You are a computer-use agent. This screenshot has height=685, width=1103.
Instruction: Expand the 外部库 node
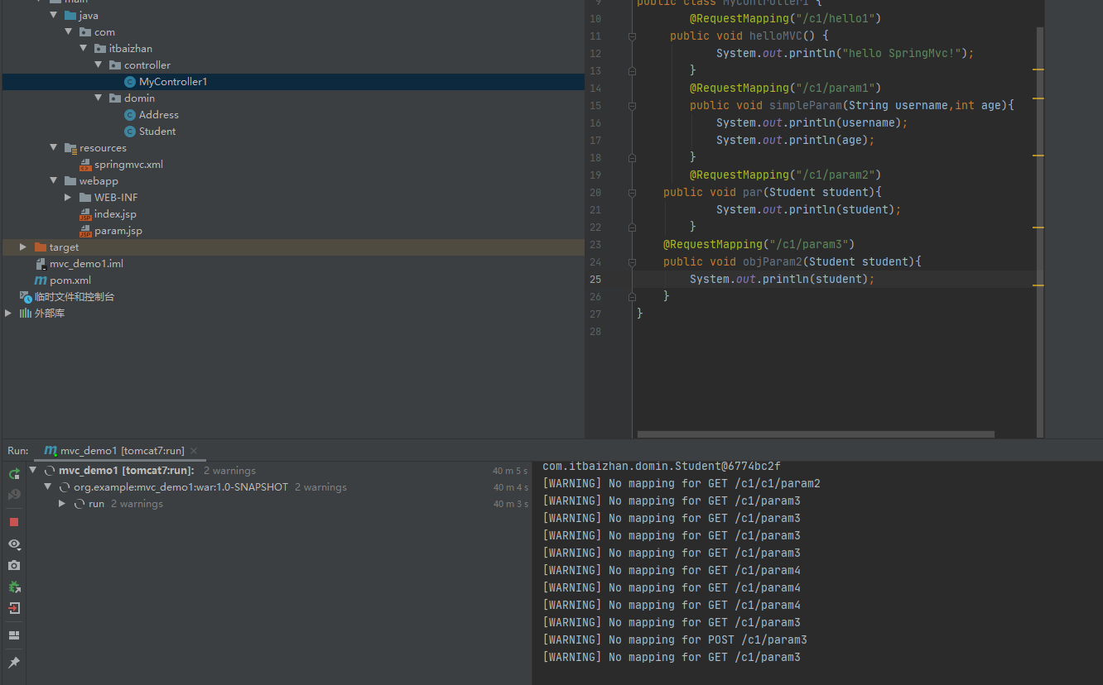tap(8, 314)
